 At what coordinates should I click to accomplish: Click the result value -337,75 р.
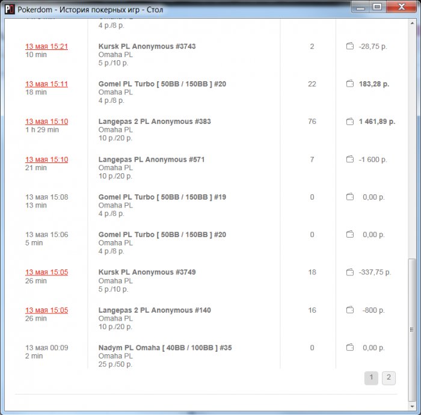(375, 272)
